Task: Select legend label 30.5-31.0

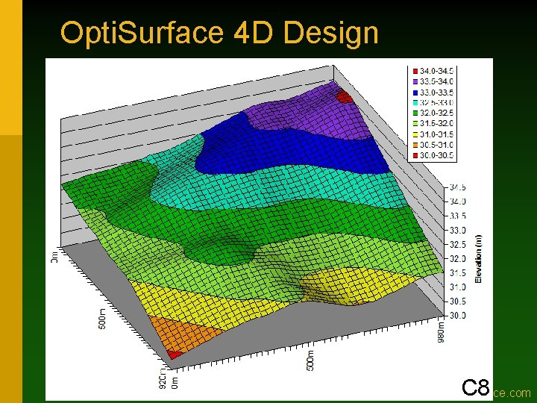Action: [x=436, y=145]
